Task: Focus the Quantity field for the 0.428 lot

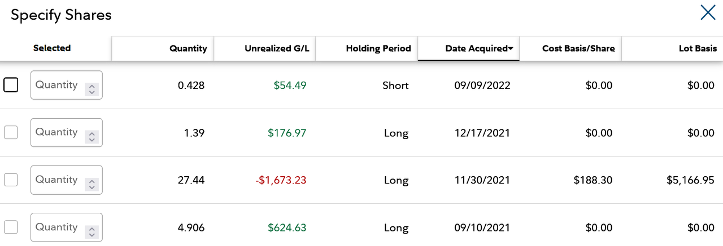Action: tap(66, 85)
